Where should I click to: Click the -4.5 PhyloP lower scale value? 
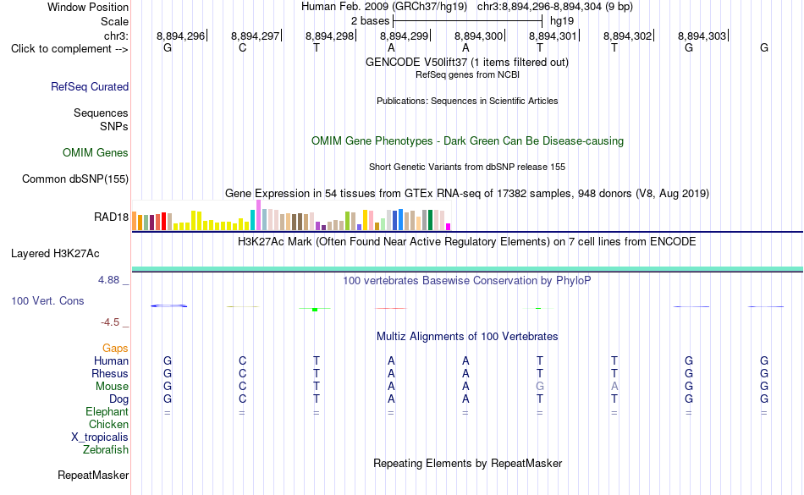pyautogui.click(x=110, y=322)
